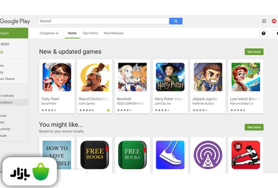Expand the Categories dropdown
The width and height of the screenshot is (278, 188).
pos(49,33)
